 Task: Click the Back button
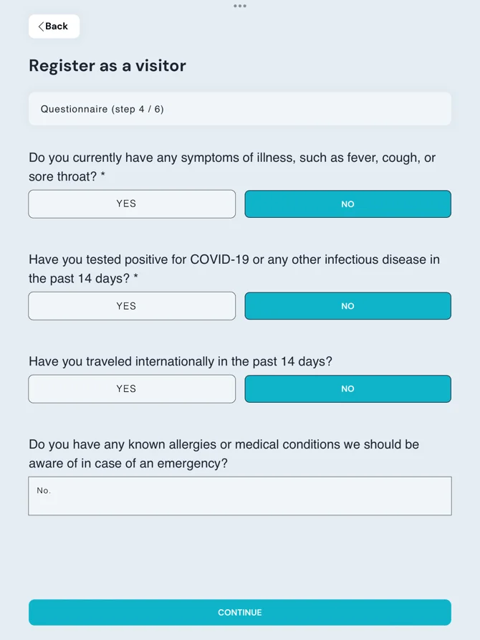point(54,26)
